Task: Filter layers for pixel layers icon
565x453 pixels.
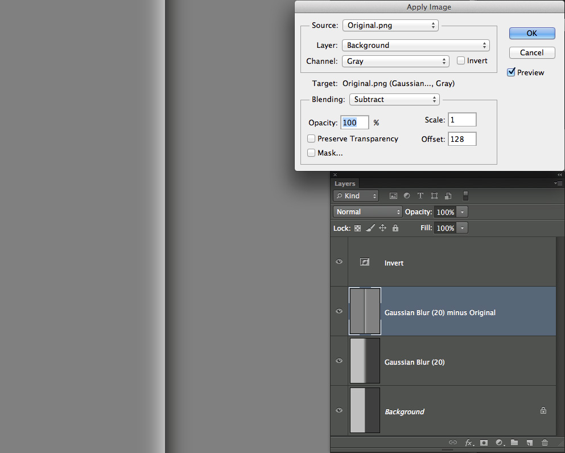Action: pyautogui.click(x=393, y=195)
